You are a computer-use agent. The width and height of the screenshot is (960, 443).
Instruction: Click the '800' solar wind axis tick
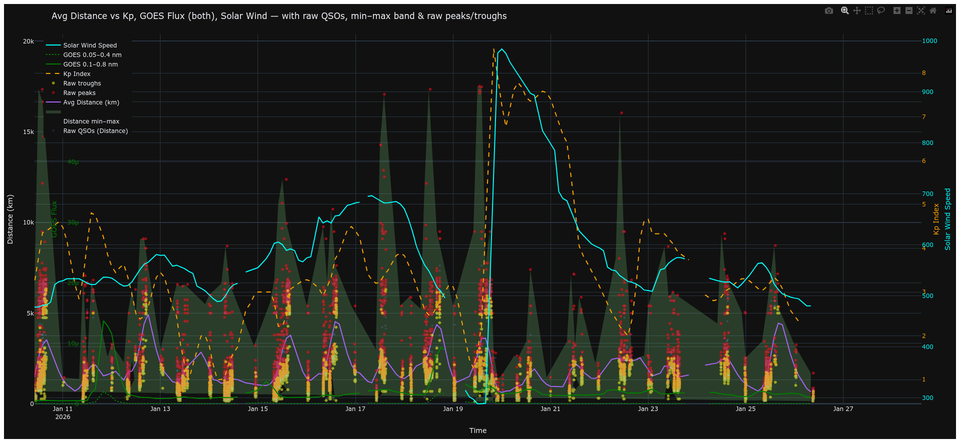927,143
